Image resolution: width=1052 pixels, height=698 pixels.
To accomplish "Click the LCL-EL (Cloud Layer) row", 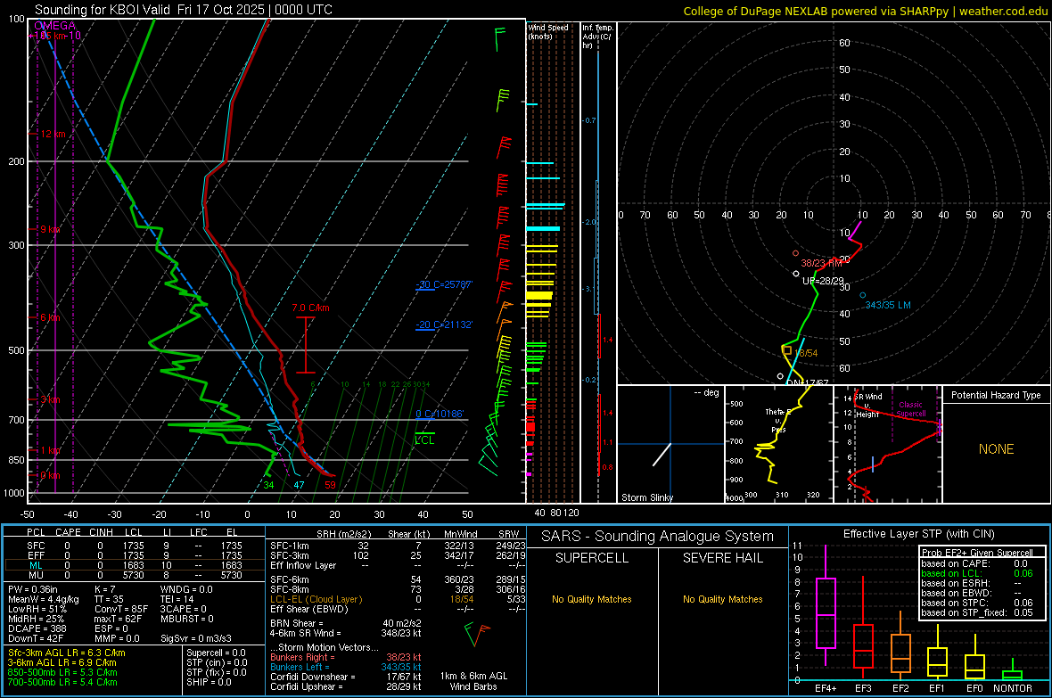I will 398,599.
